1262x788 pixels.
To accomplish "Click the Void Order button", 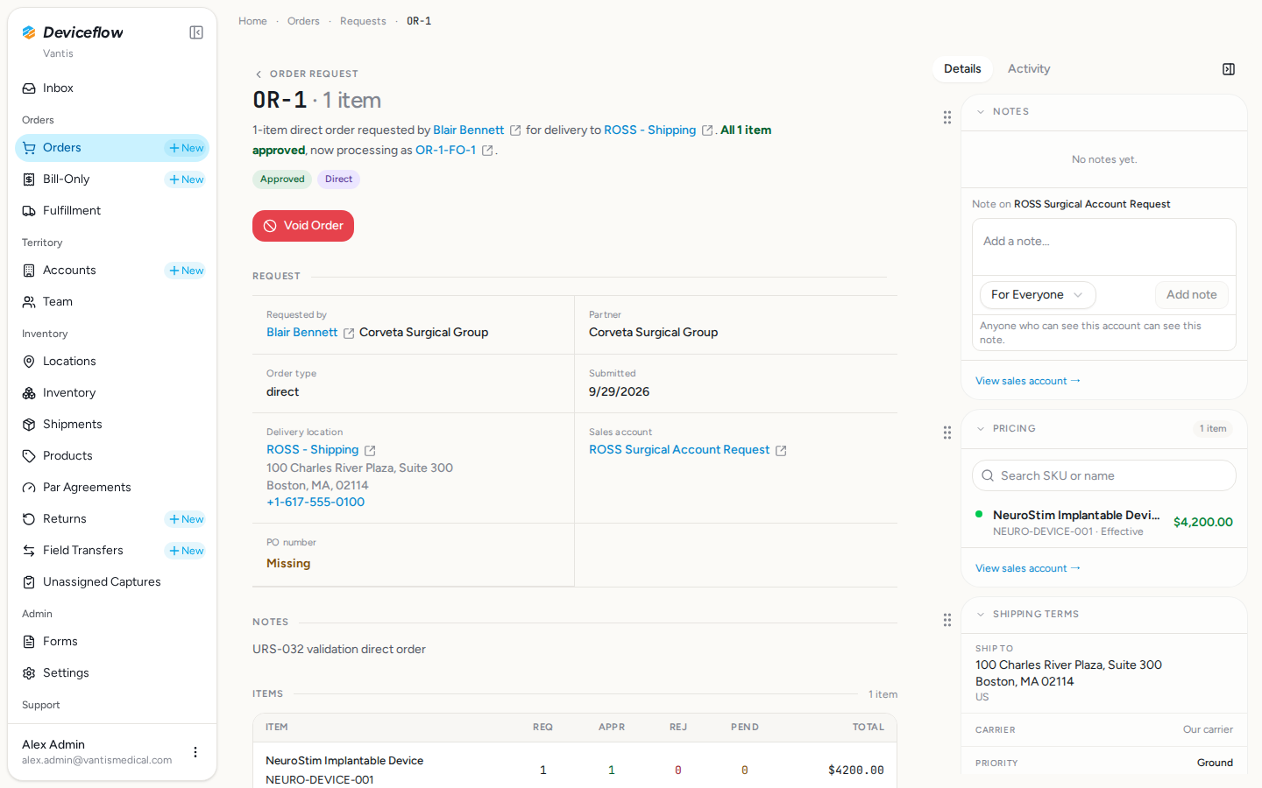I will (x=303, y=226).
